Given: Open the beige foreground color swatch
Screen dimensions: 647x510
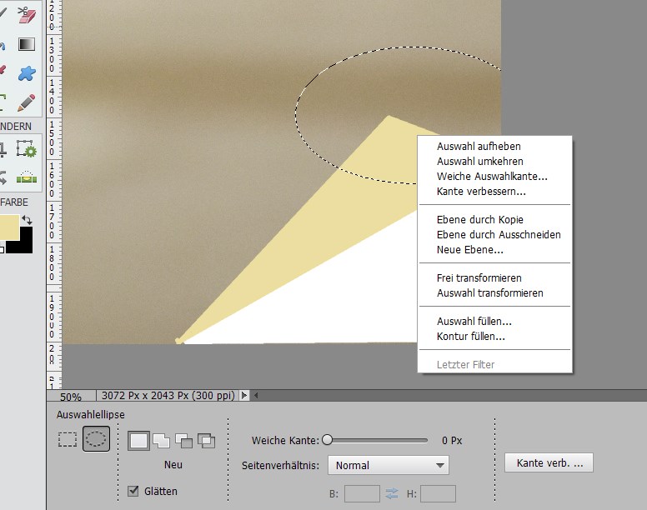Looking at the screenshot, I should (9, 227).
